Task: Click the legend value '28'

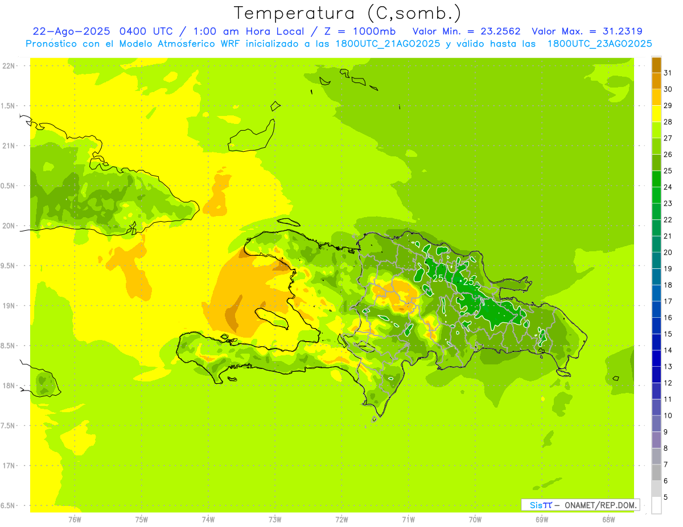Action: [668, 122]
